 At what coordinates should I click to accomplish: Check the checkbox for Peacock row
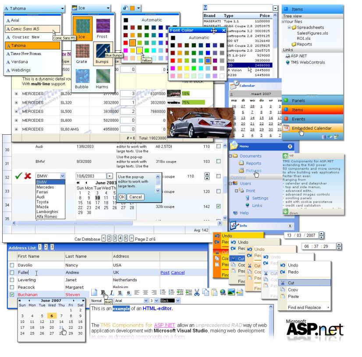(x=12, y=287)
